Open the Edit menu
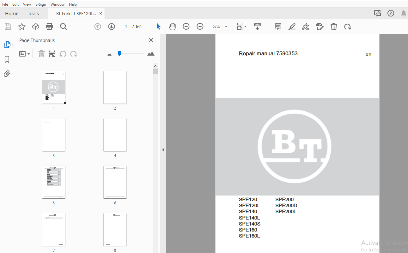The height and width of the screenshot is (253, 408). pos(15,4)
